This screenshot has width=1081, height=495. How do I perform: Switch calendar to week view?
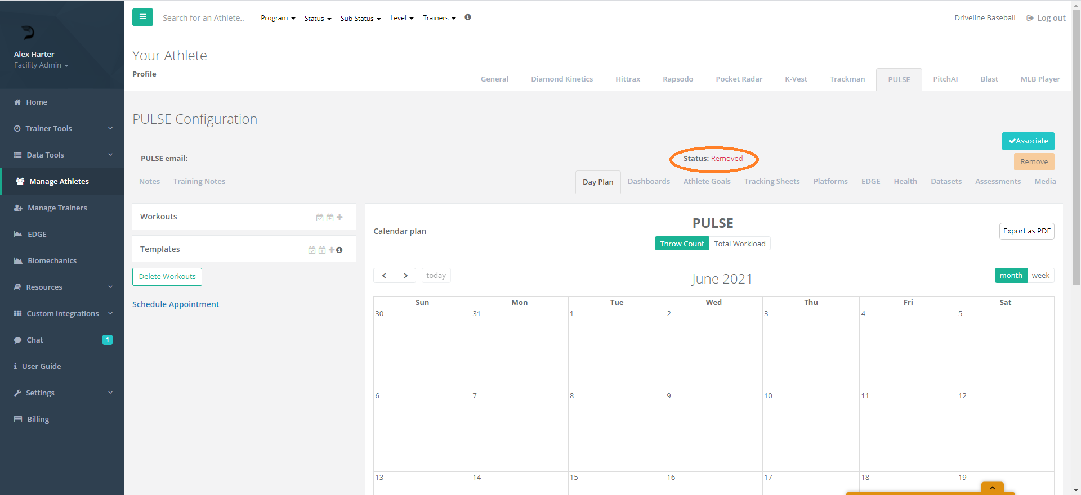(x=1040, y=276)
